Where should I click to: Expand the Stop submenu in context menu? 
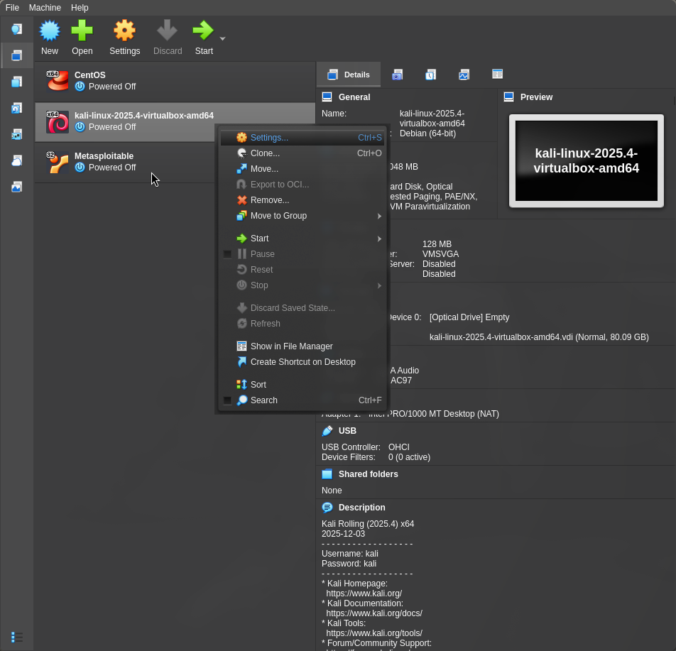pos(302,285)
